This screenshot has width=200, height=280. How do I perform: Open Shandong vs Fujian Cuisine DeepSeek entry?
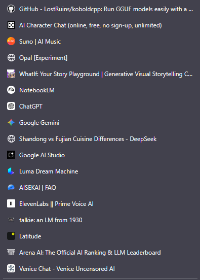[100, 139]
